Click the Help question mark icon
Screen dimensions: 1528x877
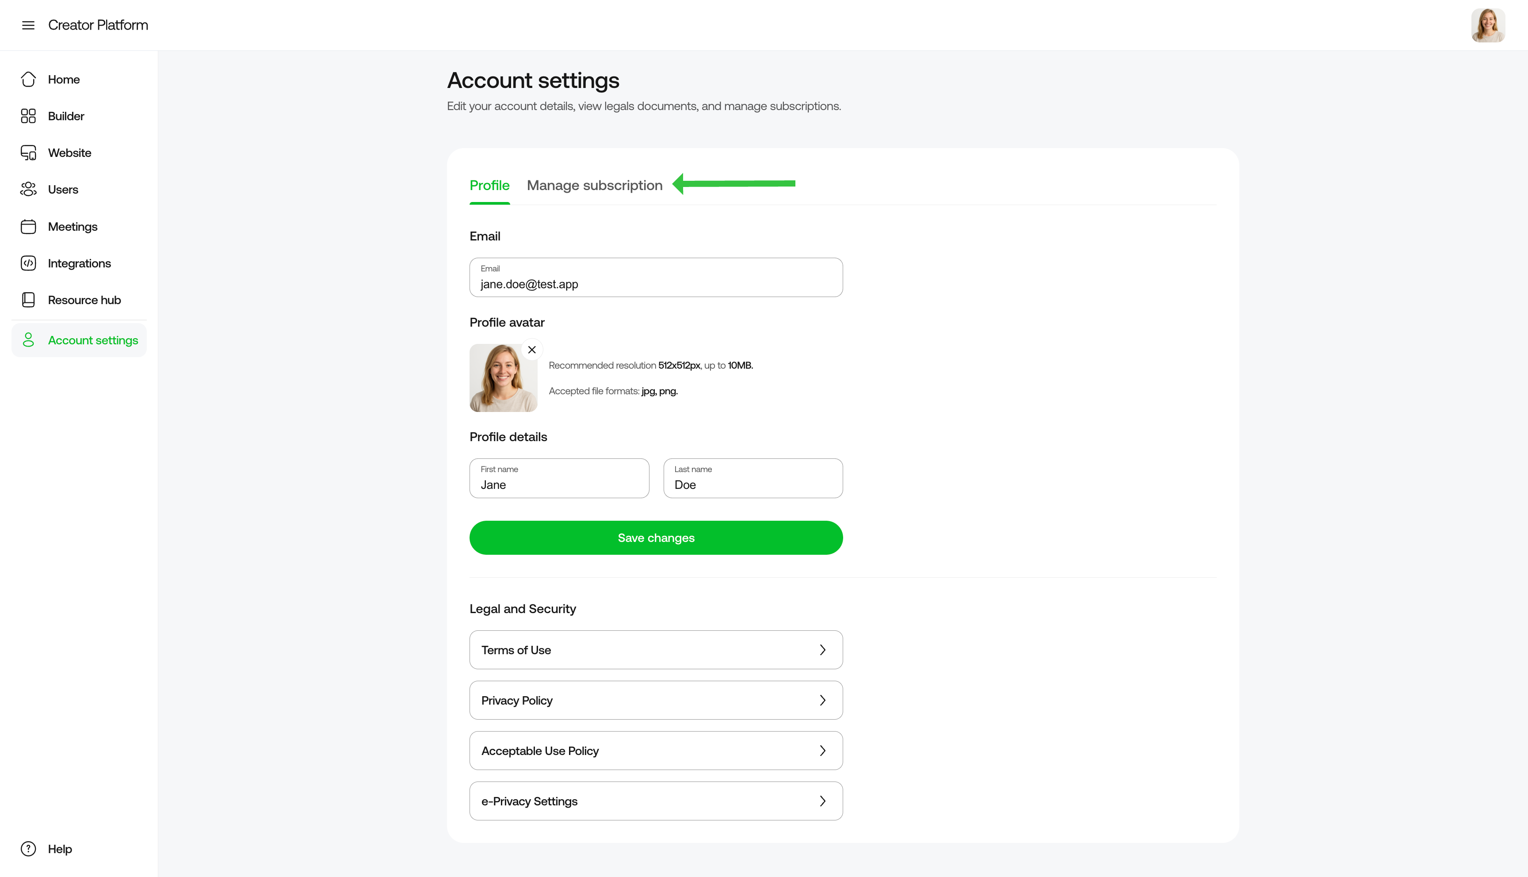pos(28,848)
